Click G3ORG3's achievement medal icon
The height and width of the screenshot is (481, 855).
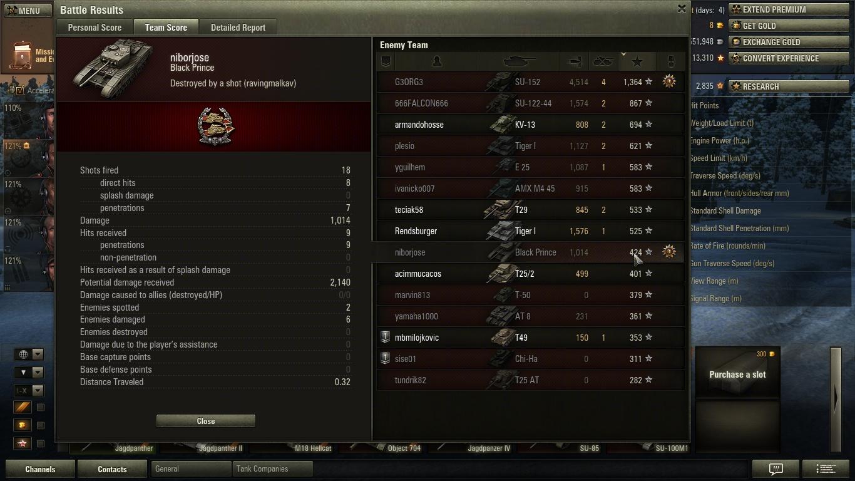[x=669, y=81]
